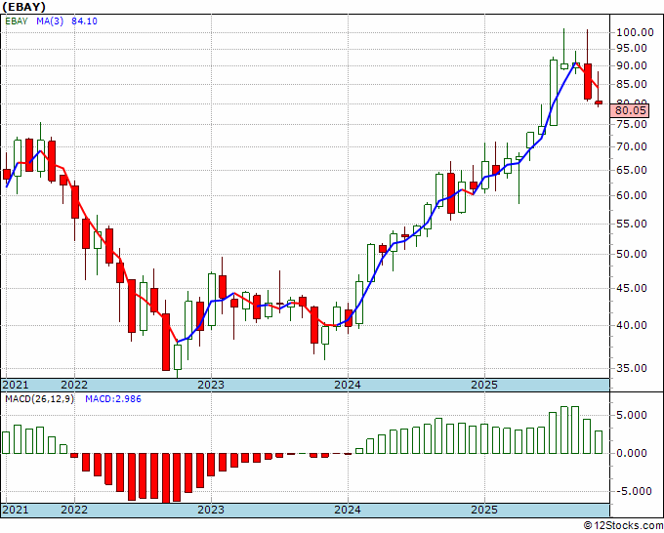Viewport: 664px width, 533px height.
Task: Click the 2025 label on MACD panel axis
Action: (484, 510)
